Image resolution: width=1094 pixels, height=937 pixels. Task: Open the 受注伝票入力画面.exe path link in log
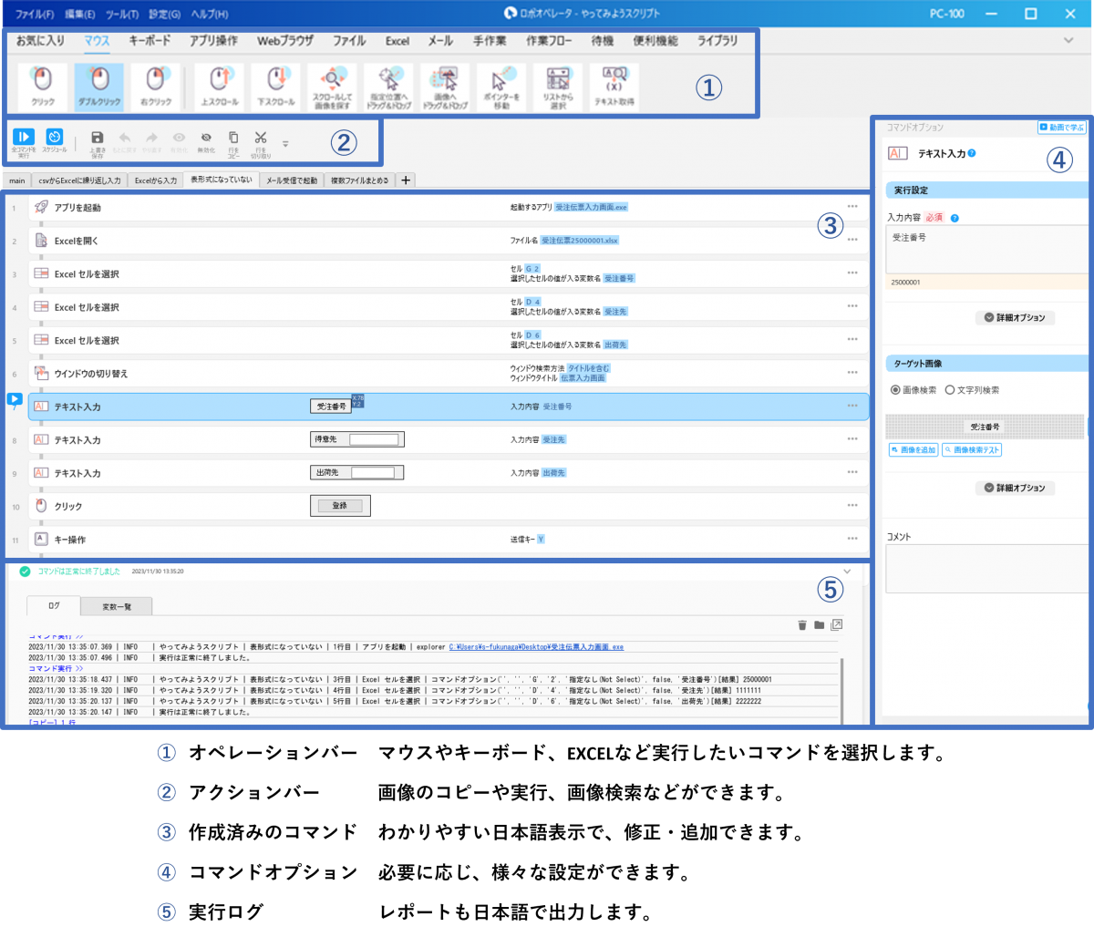tap(537, 647)
